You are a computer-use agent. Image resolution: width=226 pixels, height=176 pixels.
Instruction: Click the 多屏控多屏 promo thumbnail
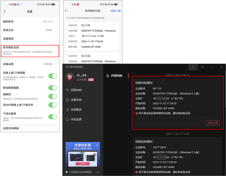83,154
